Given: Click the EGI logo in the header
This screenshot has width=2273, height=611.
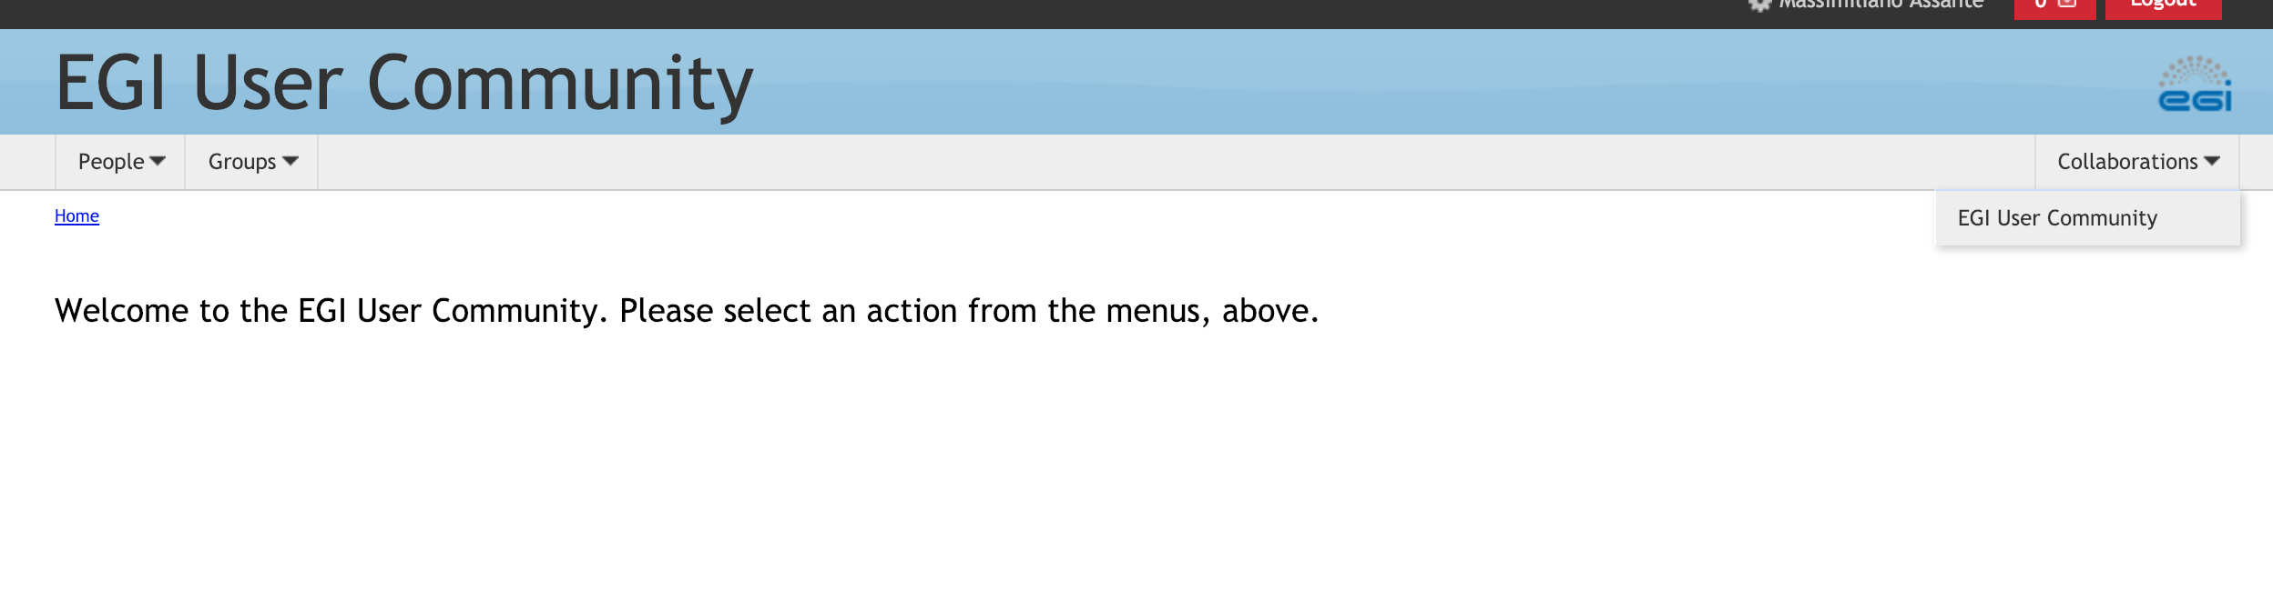Looking at the screenshot, I should point(2195,85).
